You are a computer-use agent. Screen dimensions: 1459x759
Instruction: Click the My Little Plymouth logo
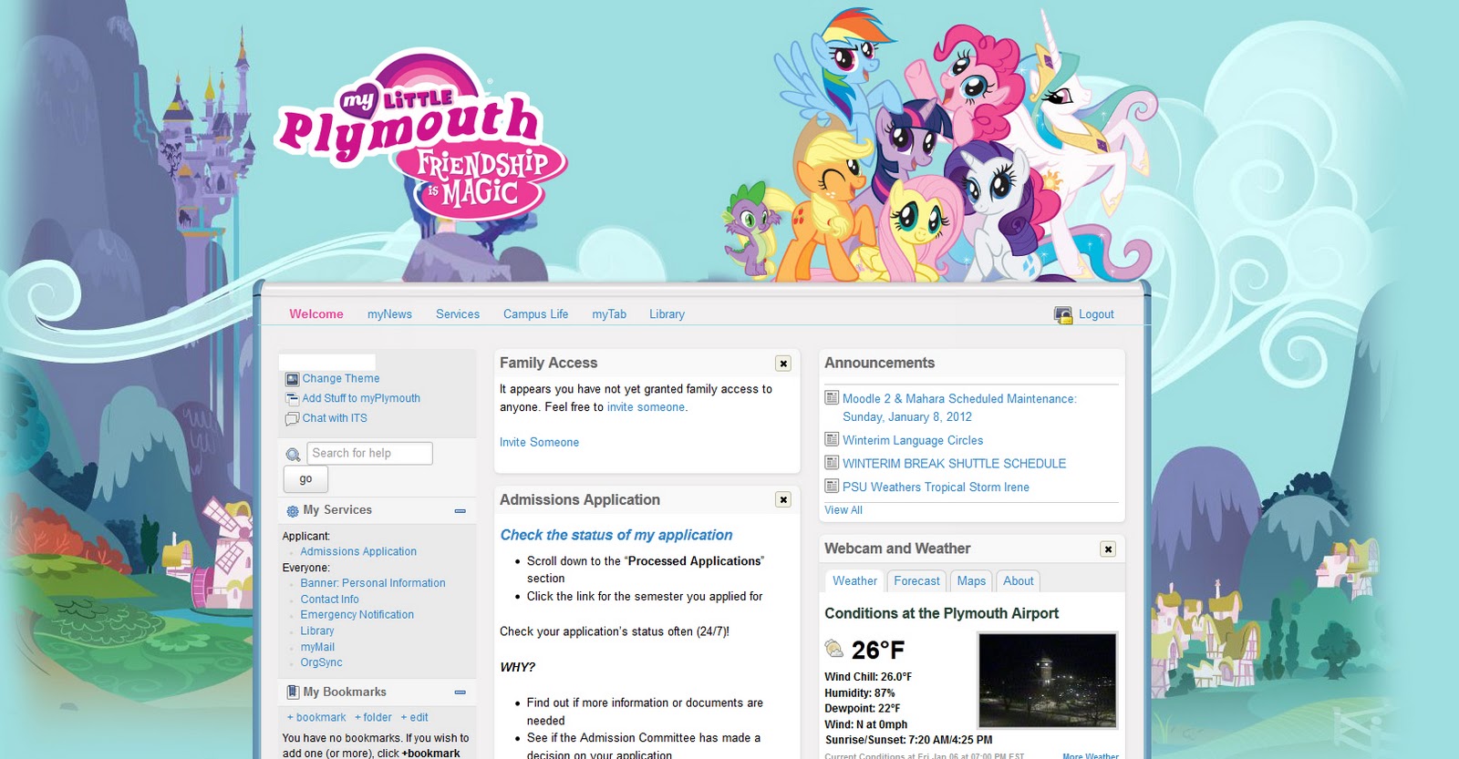click(421, 135)
